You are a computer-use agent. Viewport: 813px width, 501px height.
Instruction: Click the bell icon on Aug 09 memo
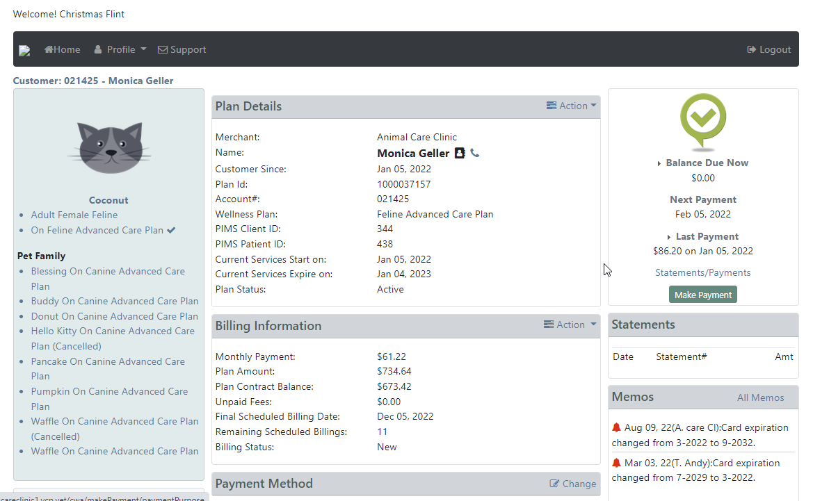pos(616,428)
